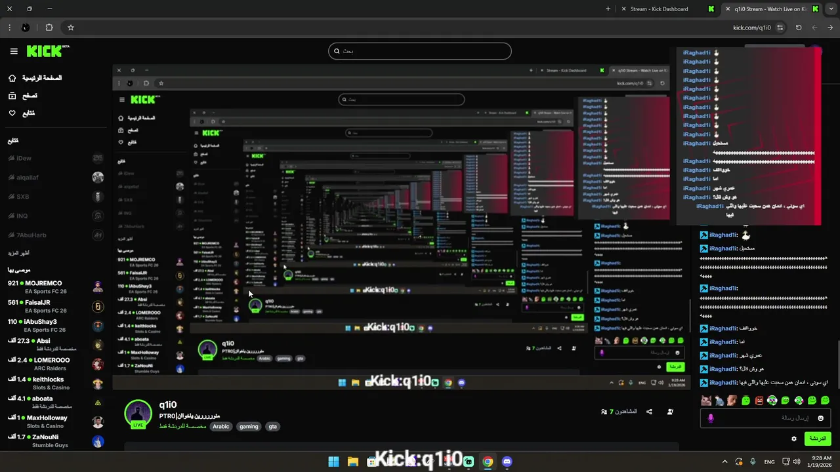Click the gta tag chip
Screen dimensions: 840x472
click(x=272, y=427)
